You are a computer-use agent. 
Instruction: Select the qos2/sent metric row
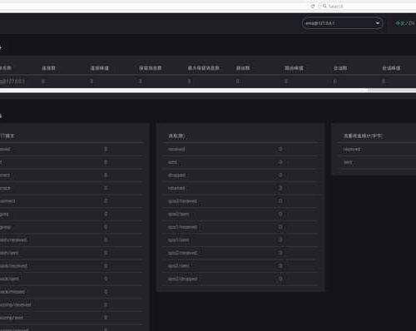pos(240,266)
